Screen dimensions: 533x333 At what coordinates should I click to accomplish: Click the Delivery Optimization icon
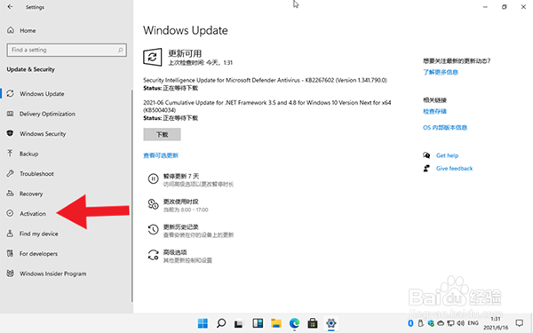tap(10, 114)
